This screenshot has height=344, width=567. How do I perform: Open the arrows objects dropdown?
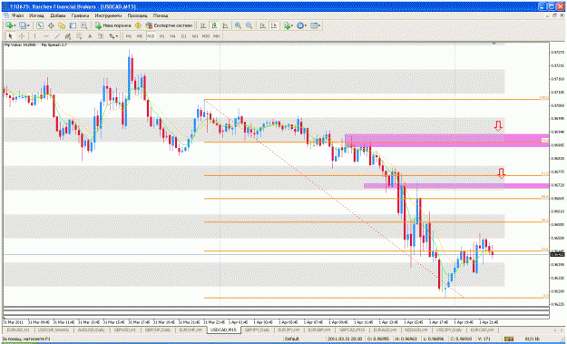[x=114, y=36]
